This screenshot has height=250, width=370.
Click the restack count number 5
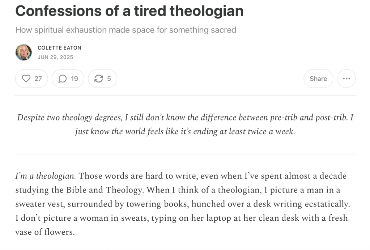109,79
